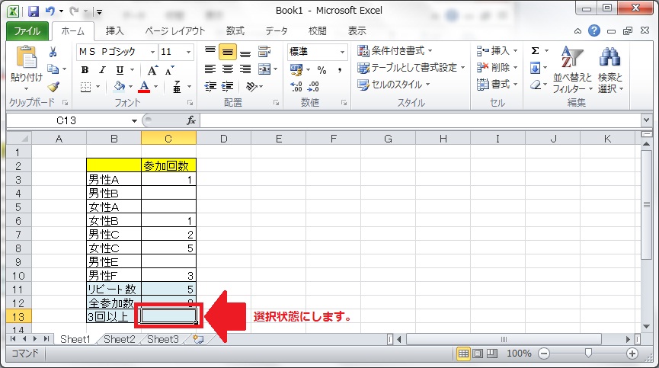The image size is (659, 368).
Task: Click the AutoSum sigma icon
Action: tap(535, 51)
